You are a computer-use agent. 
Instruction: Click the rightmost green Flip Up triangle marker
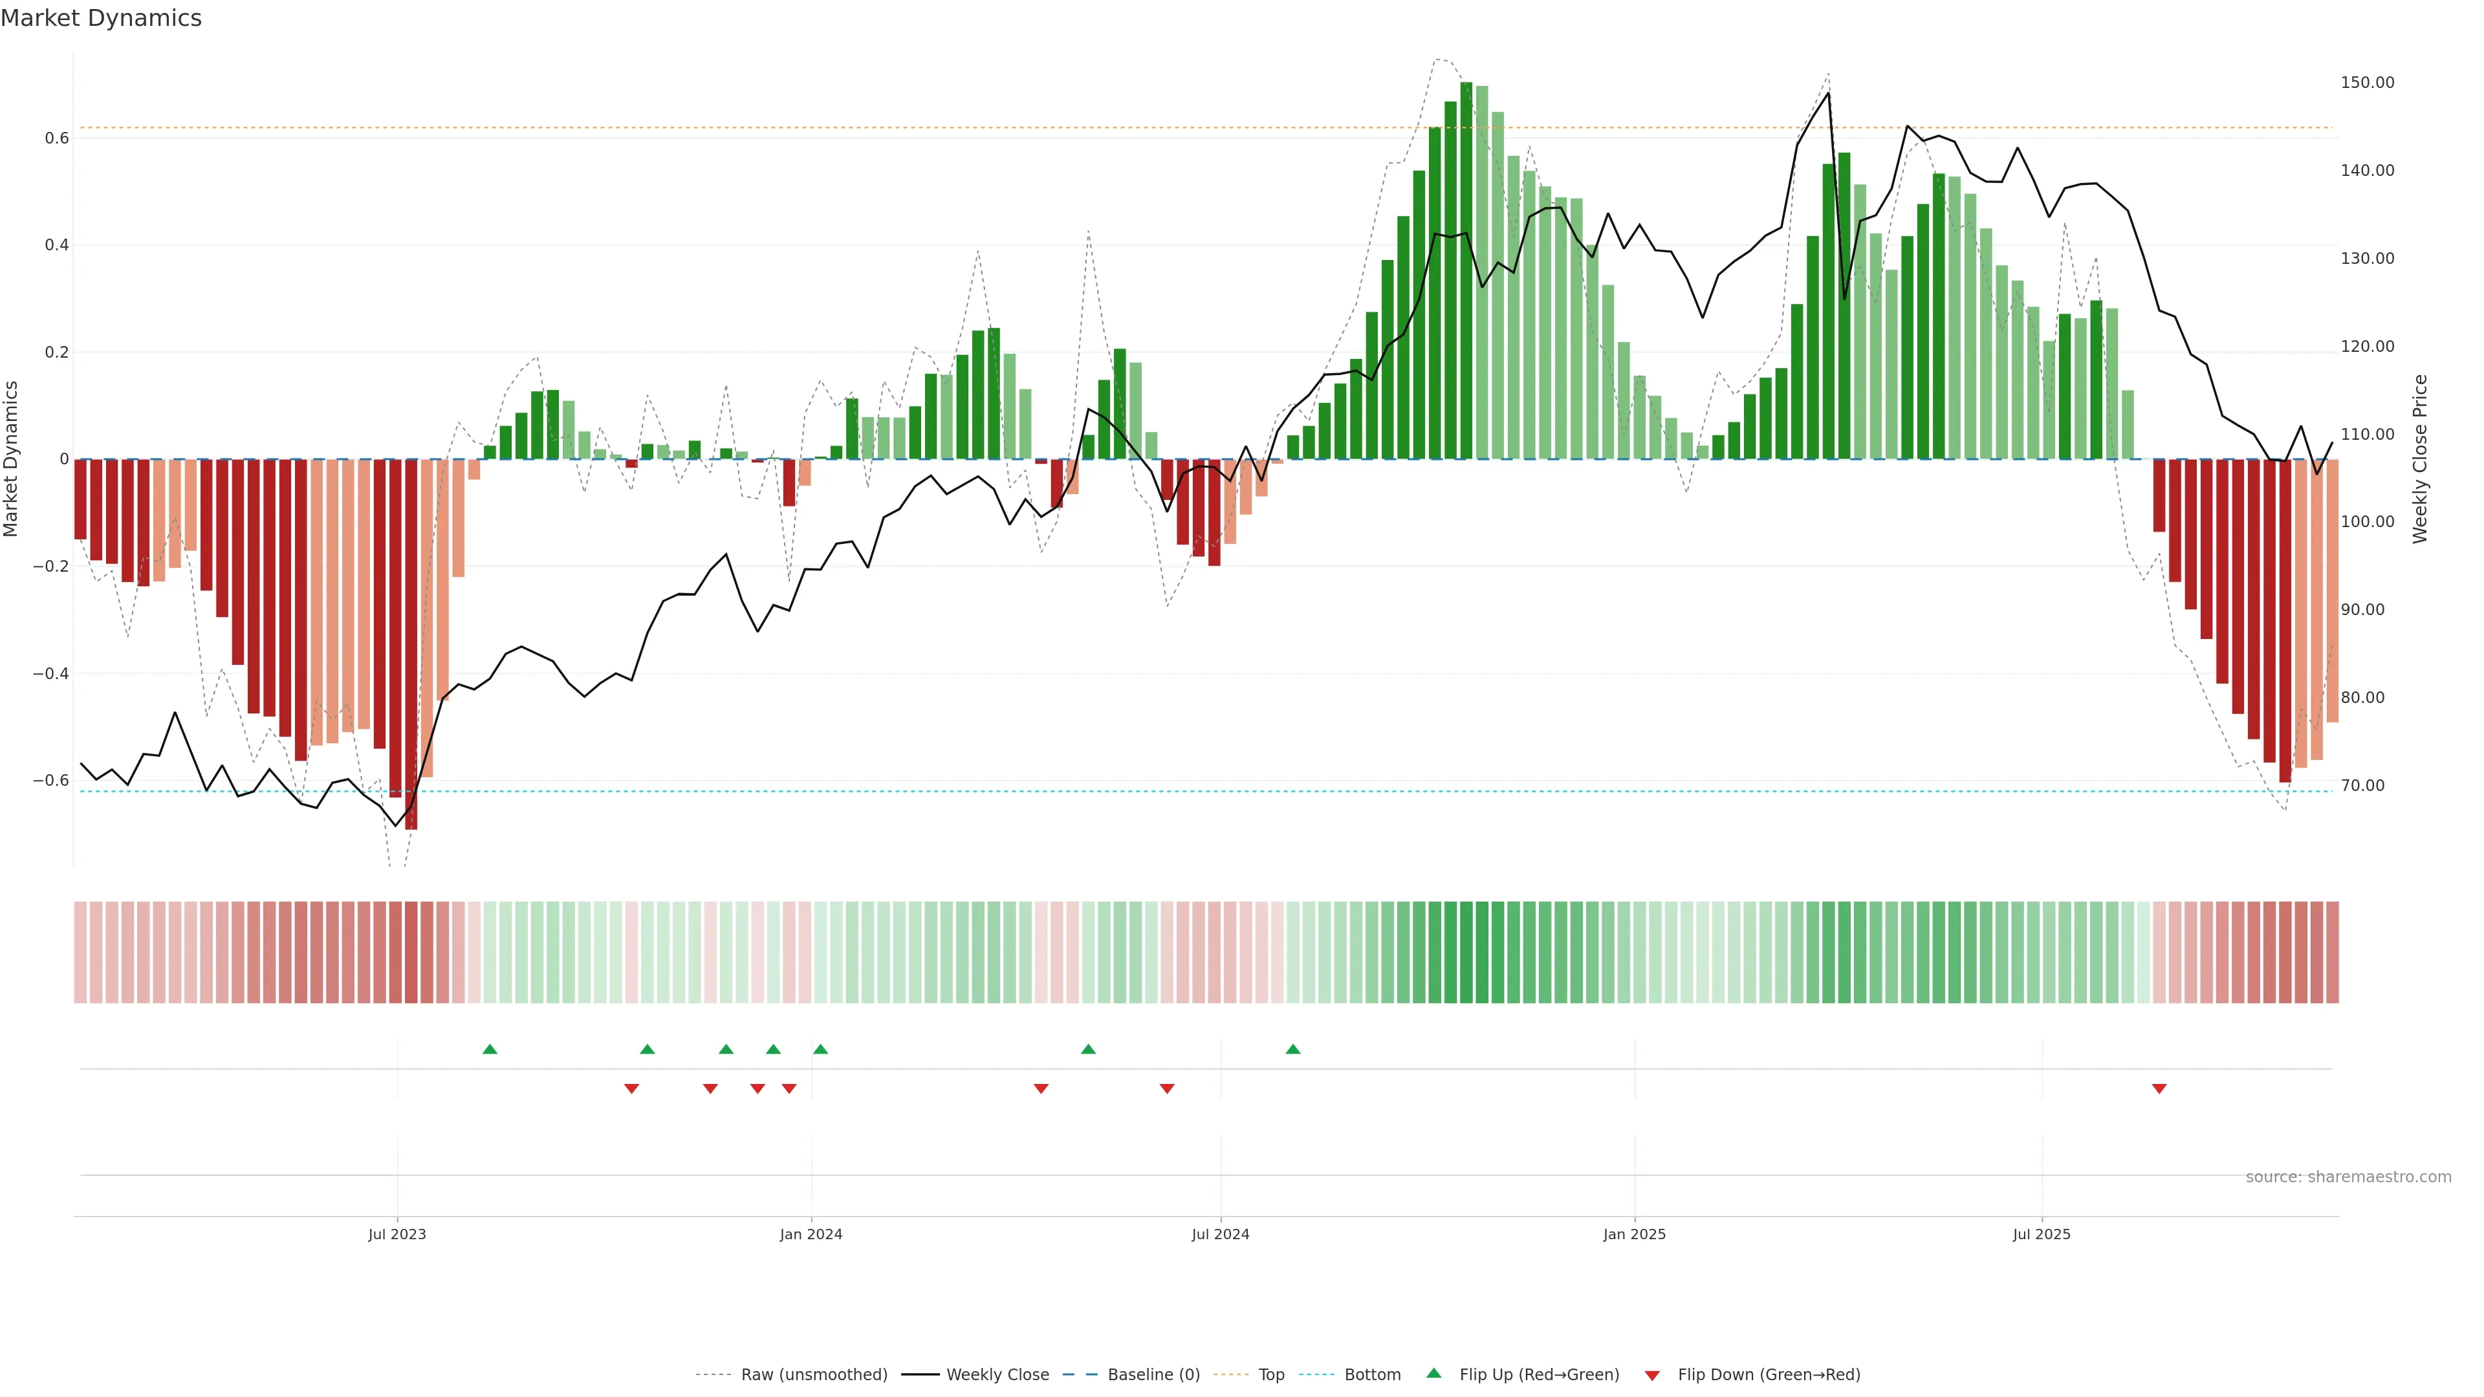click(x=1293, y=1049)
